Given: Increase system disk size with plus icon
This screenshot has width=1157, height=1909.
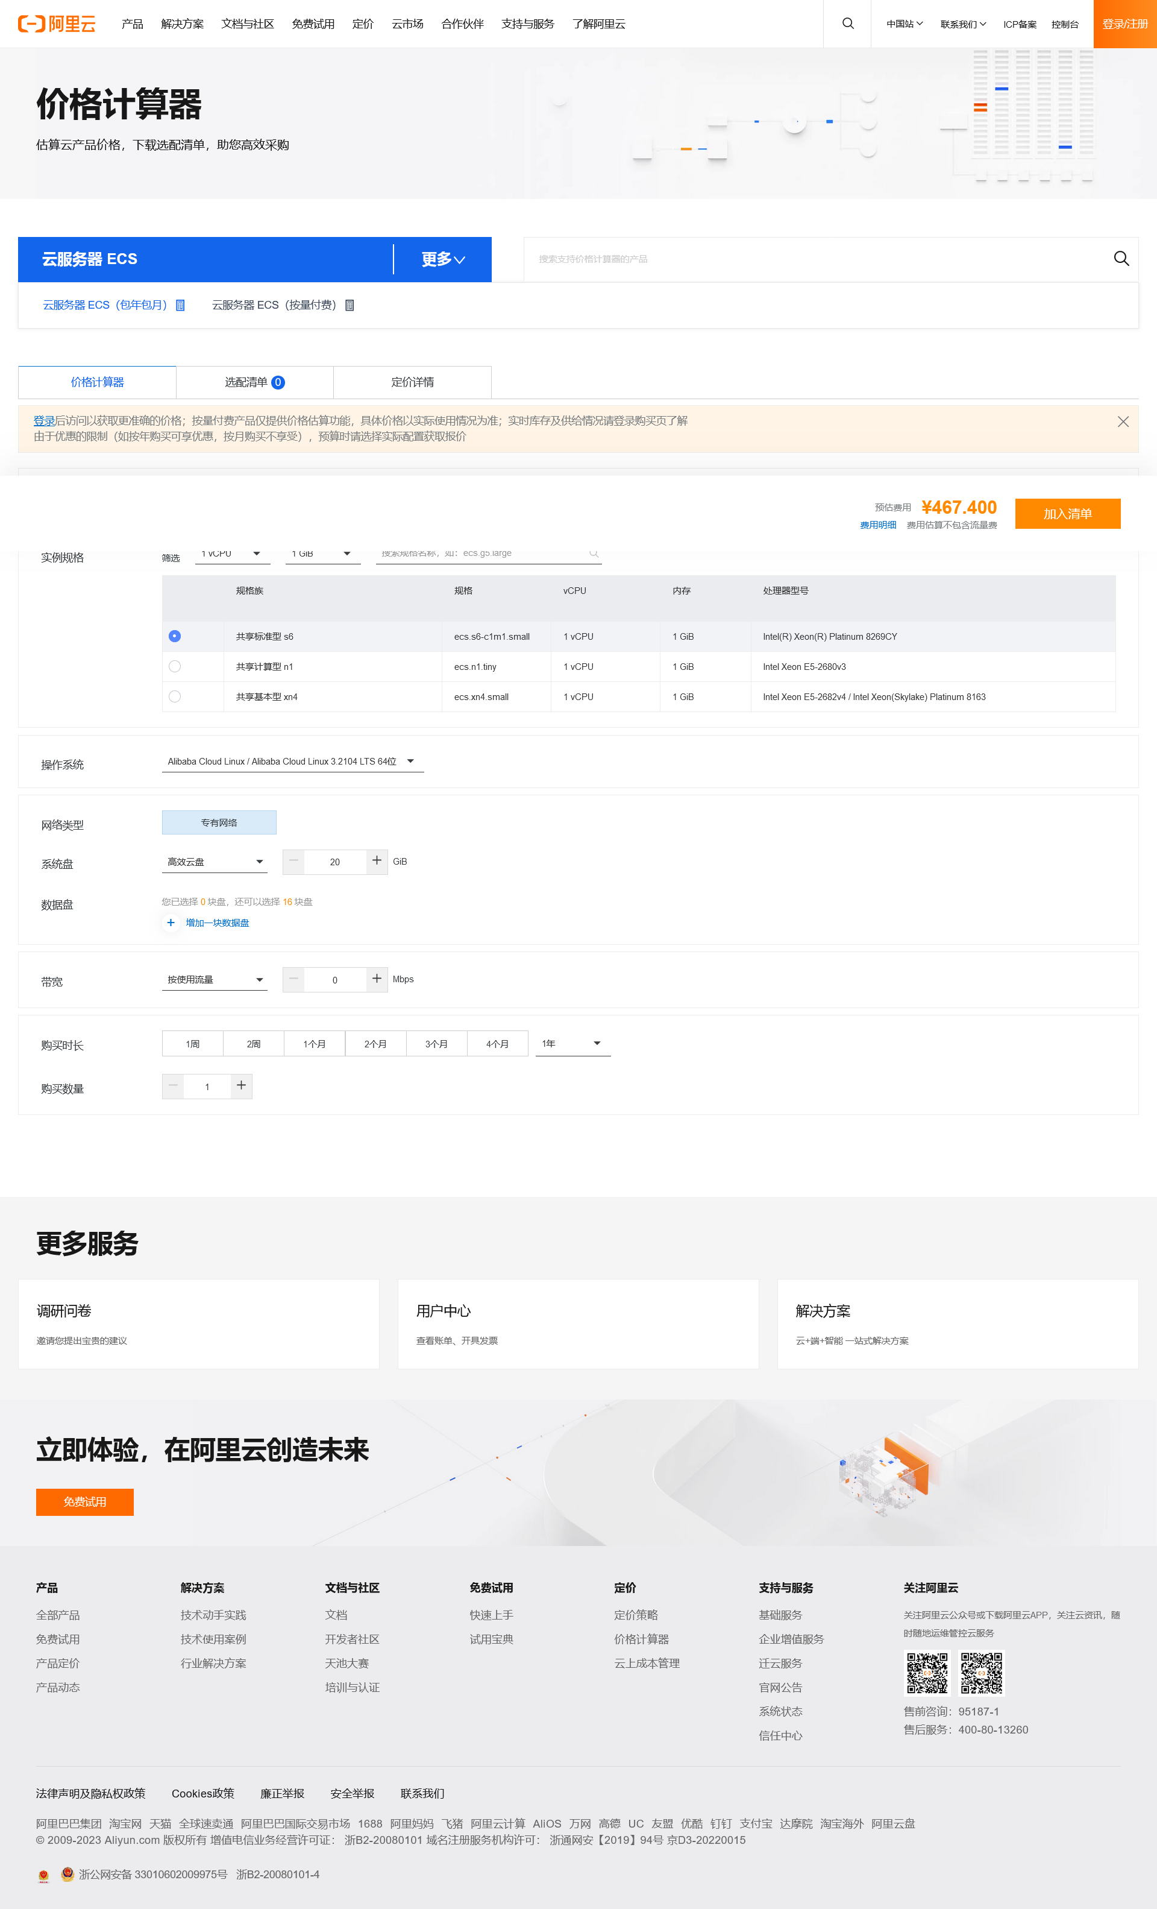Looking at the screenshot, I should coord(377,861).
